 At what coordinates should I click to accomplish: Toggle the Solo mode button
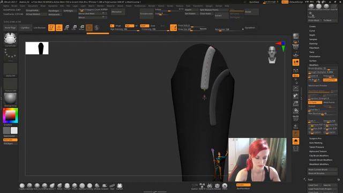click(x=296, y=141)
